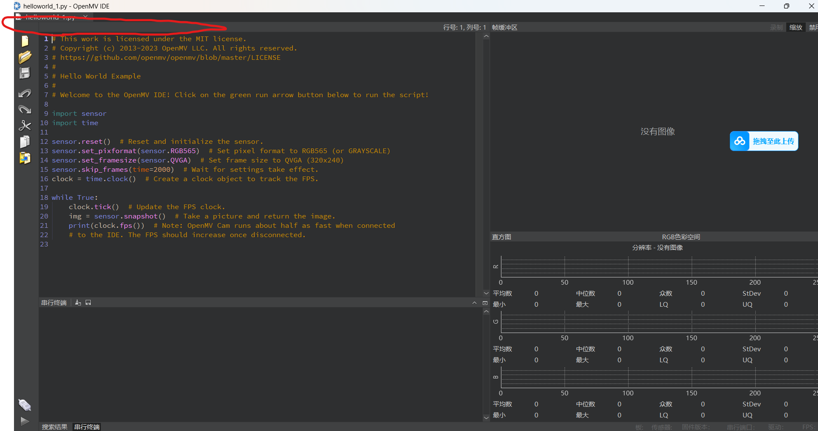This screenshot has height=431, width=818.
Task: Click the G channel StDev label
Action: click(x=751, y=349)
